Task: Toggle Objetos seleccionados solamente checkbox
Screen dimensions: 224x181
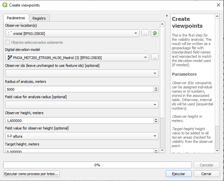Action: pos(7,42)
